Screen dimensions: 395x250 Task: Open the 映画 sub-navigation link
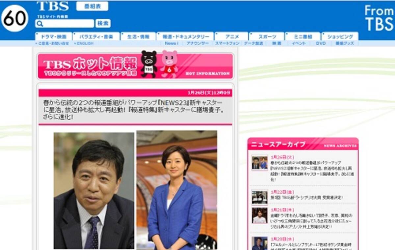tap(277, 43)
